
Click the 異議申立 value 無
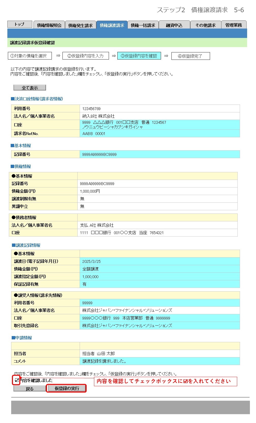[x=82, y=206]
